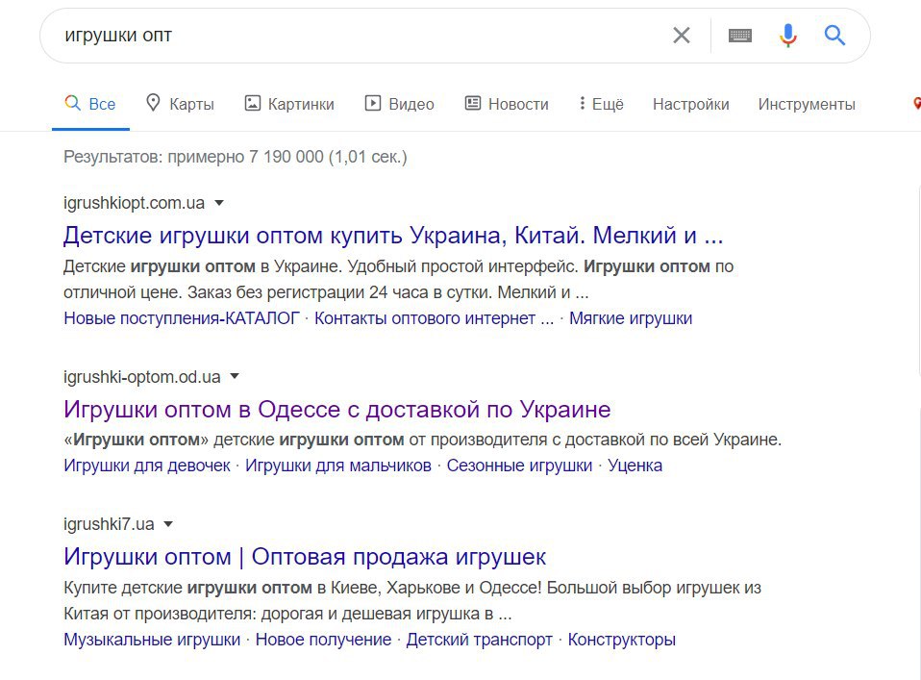Expand the dropdown arrow beside igrushki-optom.od.ua
The height and width of the screenshot is (680, 921).
coord(235,377)
